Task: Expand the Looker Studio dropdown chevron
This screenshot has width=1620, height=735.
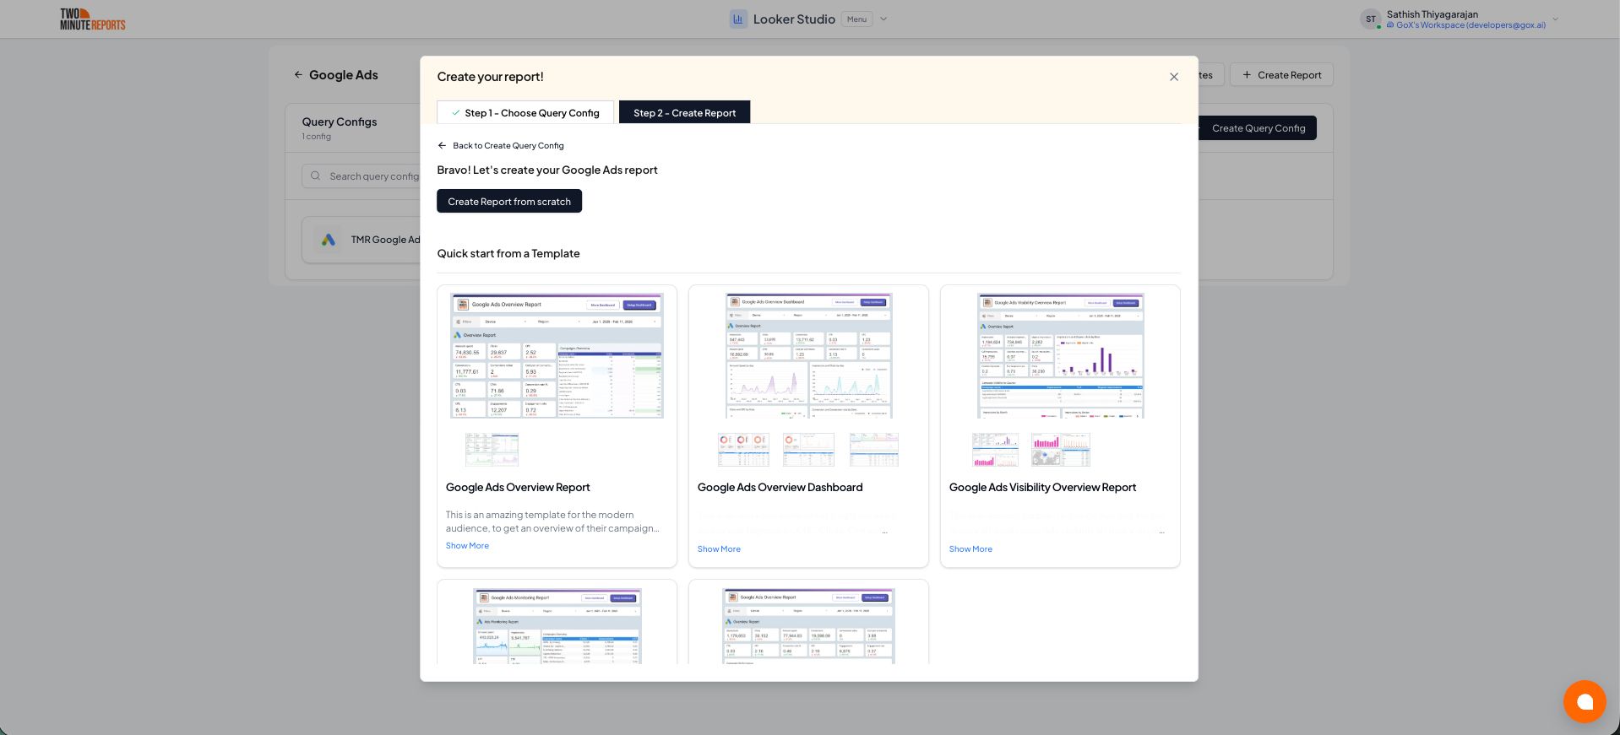Action: coord(883,19)
